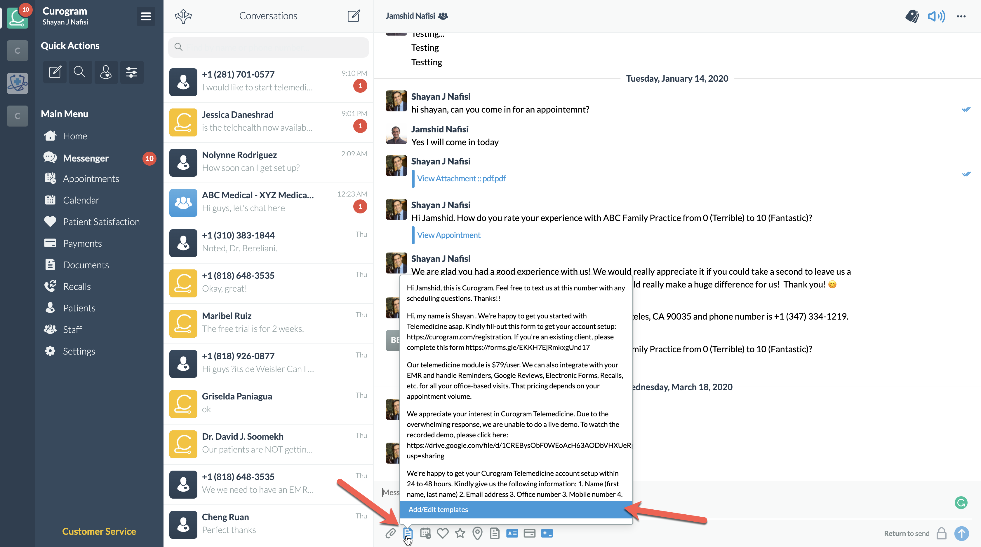Screen dimensions: 981x547
Task: Toggle the secure message lock icon
Action: [x=941, y=533]
